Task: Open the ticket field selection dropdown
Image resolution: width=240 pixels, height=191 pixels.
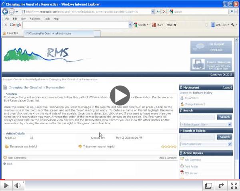Action: tap(230, 144)
